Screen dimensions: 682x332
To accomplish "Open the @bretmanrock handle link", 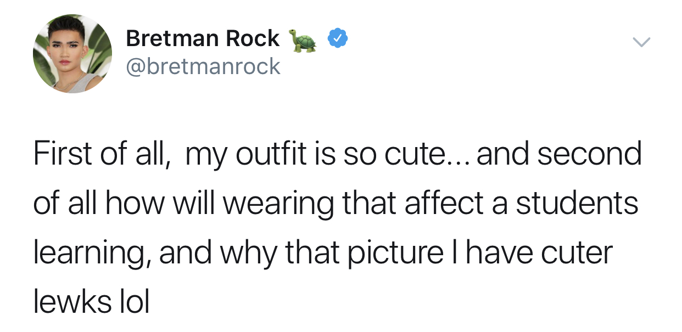I will [x=203, y=66].
